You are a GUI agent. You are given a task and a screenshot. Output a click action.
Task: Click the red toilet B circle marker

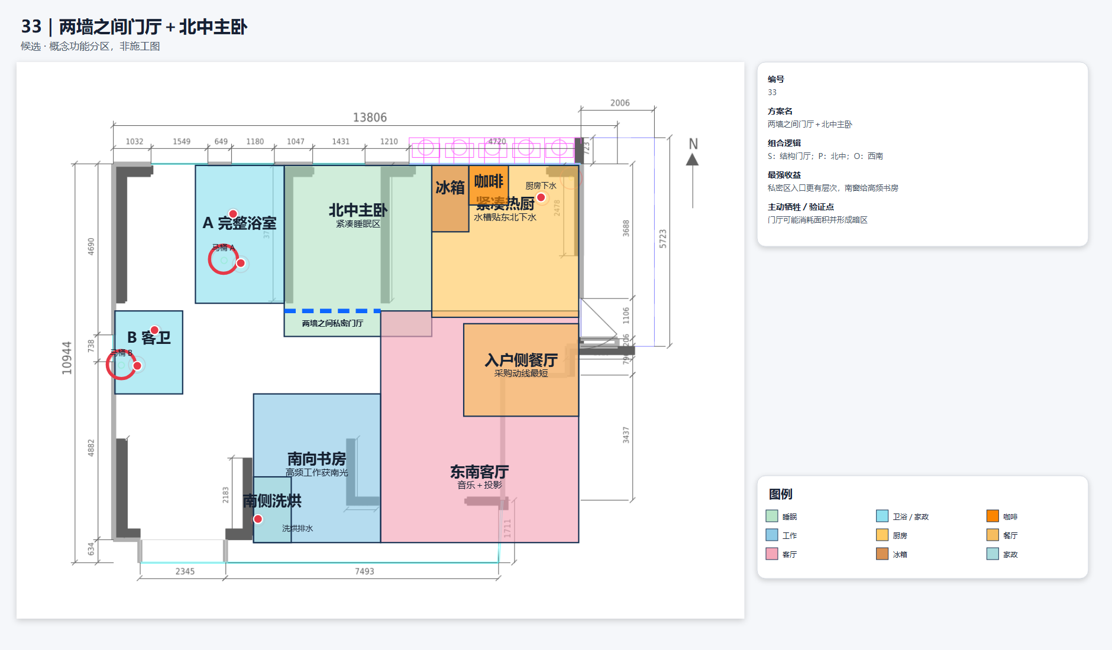pyautogui.click(x=121, y=365)
